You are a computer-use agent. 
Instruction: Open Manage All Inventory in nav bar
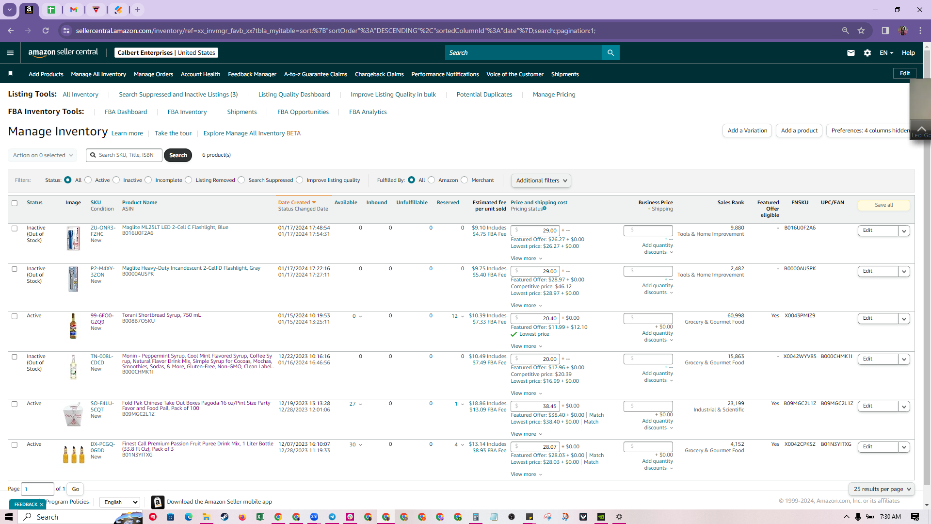[x=98, y=74]
